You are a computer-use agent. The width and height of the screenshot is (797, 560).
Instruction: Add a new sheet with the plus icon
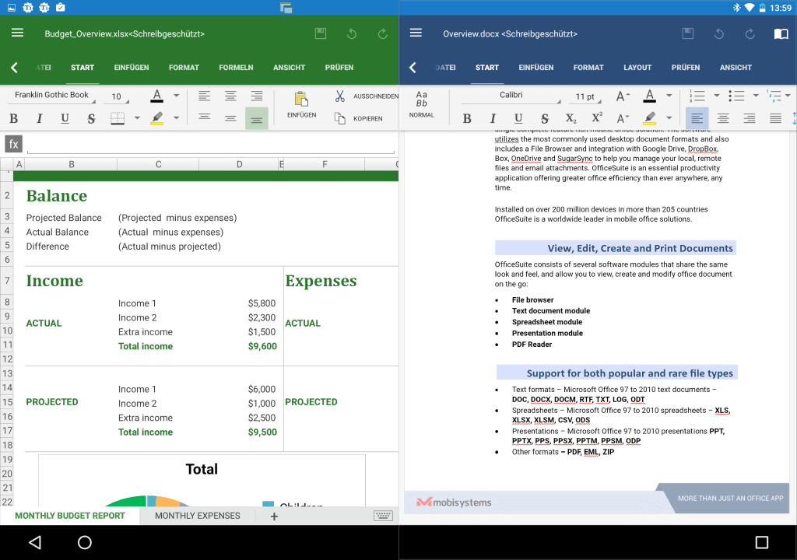click(x=274, y=516)
